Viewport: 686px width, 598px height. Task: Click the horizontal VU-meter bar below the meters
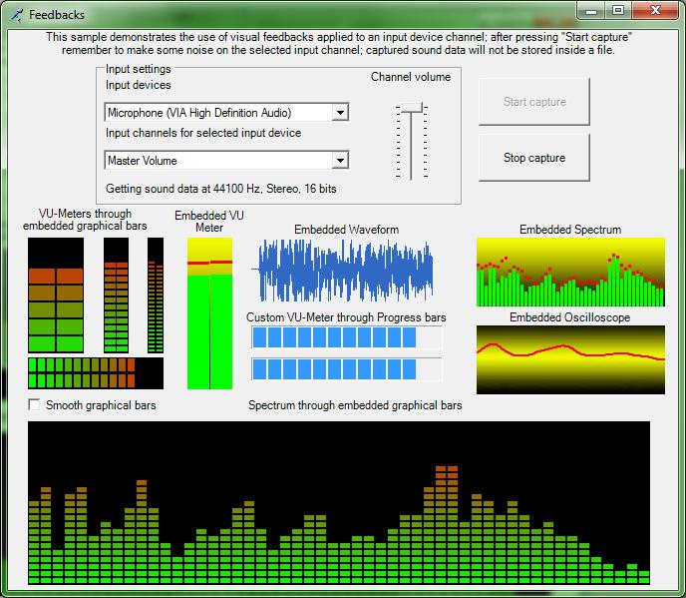coord(95,372)
